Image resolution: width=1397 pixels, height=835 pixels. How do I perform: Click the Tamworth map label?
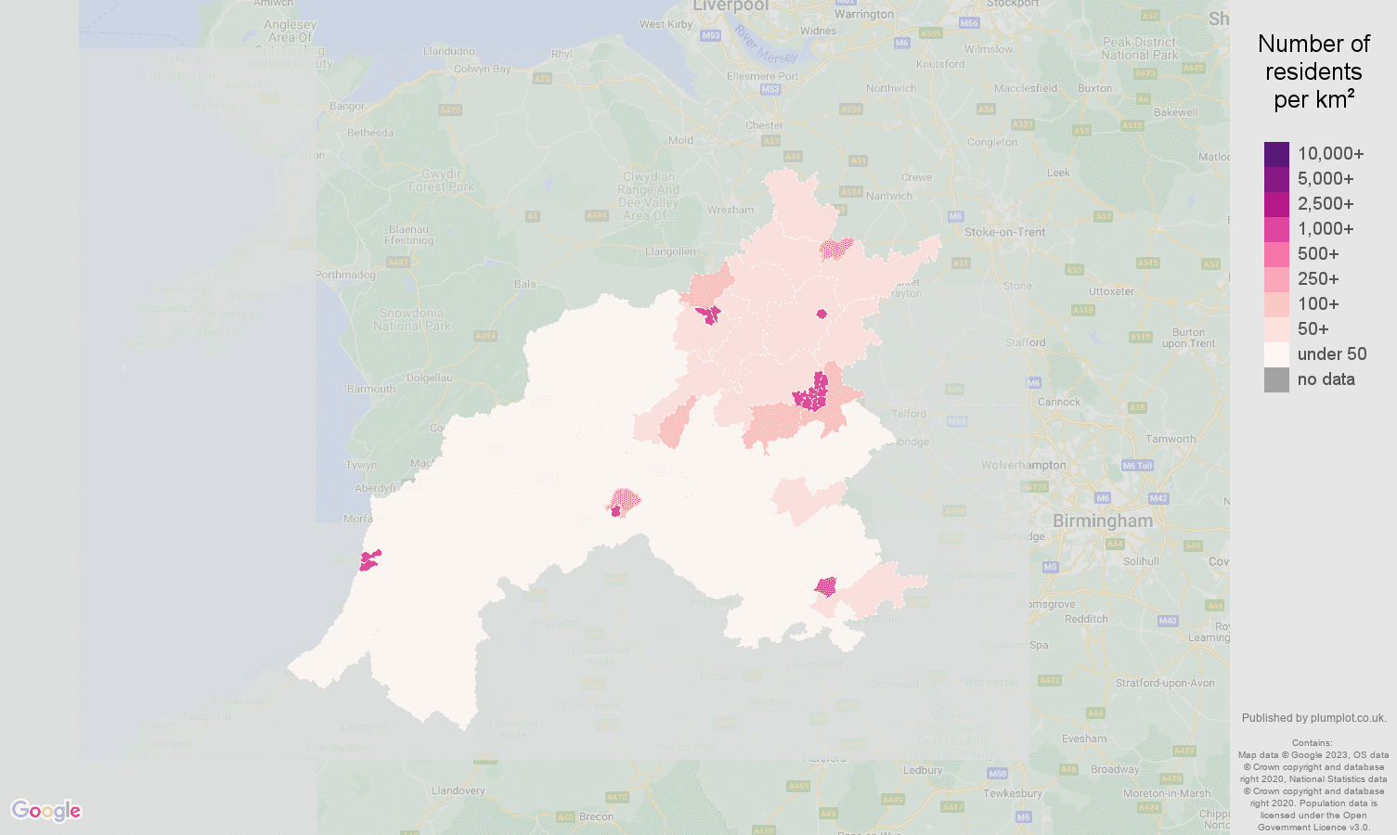1171,439
